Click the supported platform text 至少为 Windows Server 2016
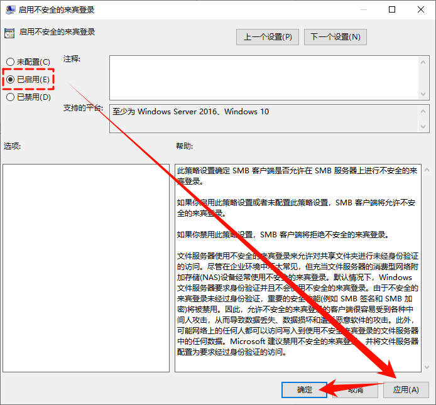The image size is (436, 405). (x=191, y=112)
